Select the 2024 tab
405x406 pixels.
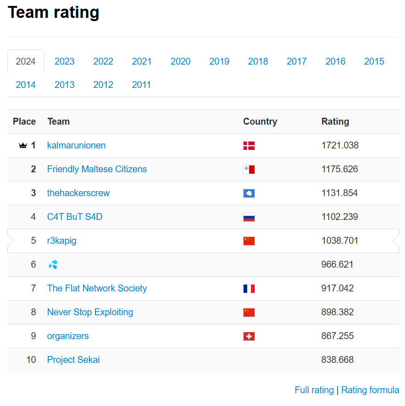click(26, 61)
